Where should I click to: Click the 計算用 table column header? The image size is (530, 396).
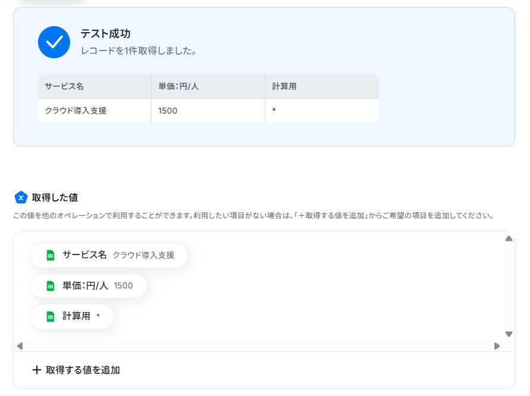pyautogui.click(x=322, y=87)
